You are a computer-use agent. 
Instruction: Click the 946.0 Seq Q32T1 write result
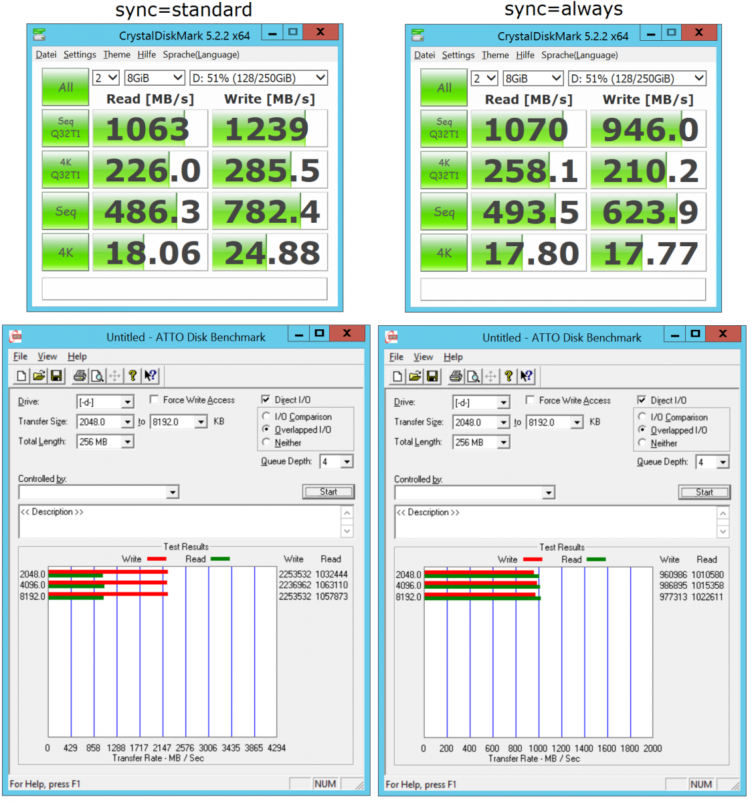[x=648, y=129]
